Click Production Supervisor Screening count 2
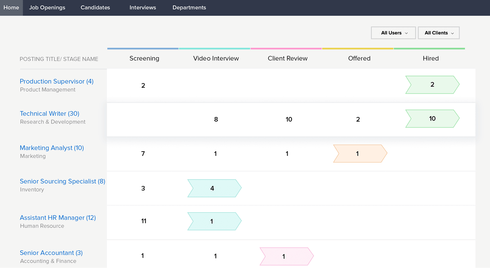The width and height of the screenshot is (490, 272). click(143, 86)
